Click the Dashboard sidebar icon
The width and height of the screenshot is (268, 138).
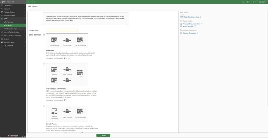[2, 5]
